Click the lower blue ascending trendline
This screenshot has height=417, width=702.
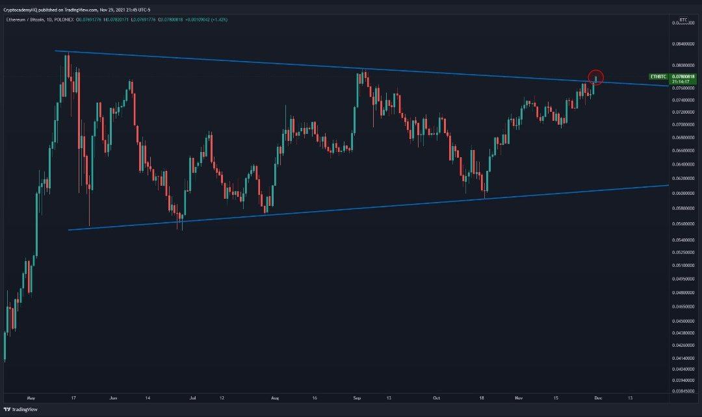coord(367,208)
